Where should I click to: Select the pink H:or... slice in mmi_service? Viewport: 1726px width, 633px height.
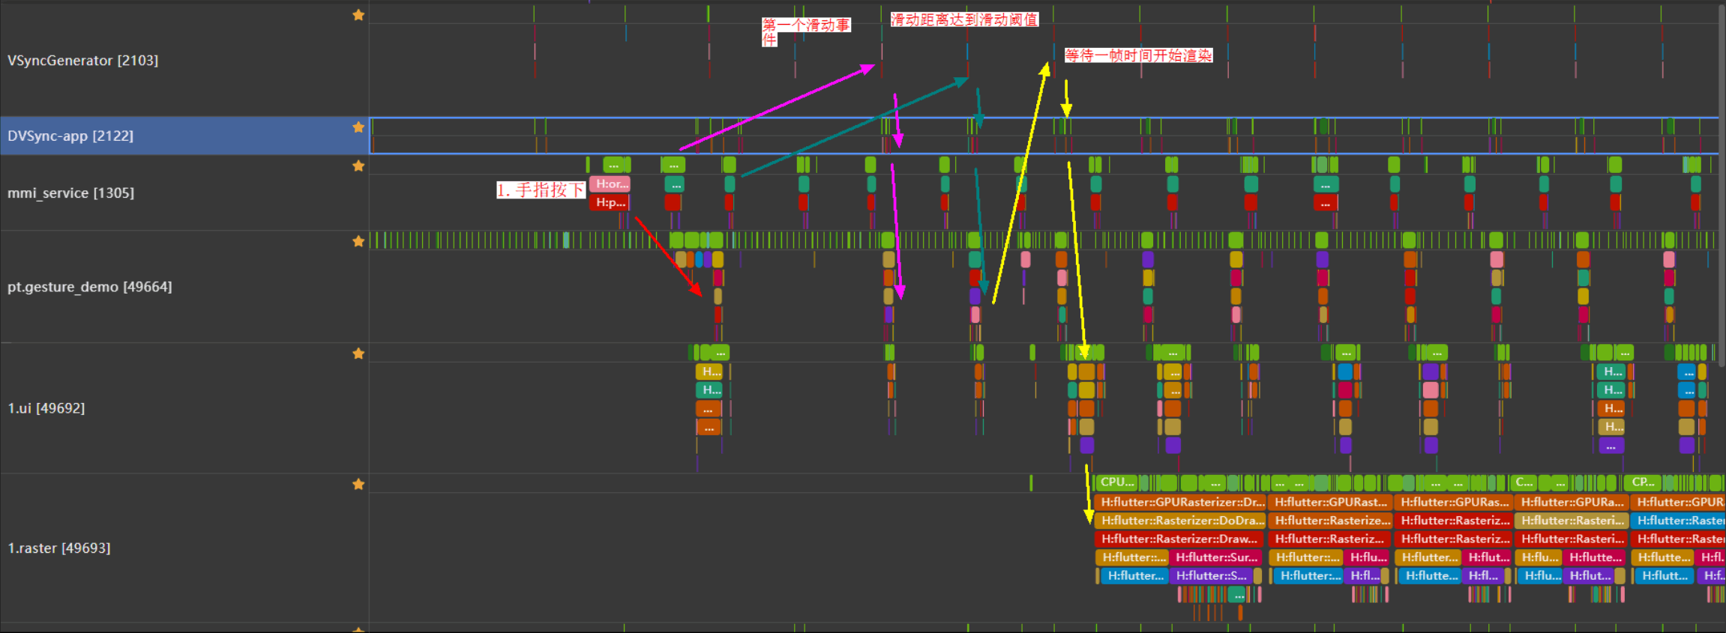pyautogui.click(x=610, y=184)
